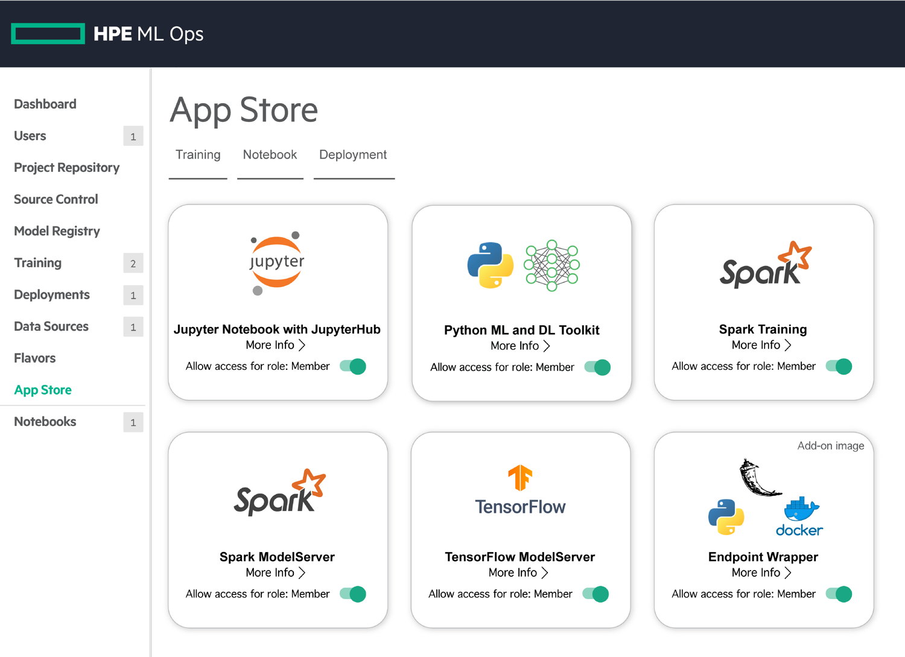Click the Deployments count badge

133,296
